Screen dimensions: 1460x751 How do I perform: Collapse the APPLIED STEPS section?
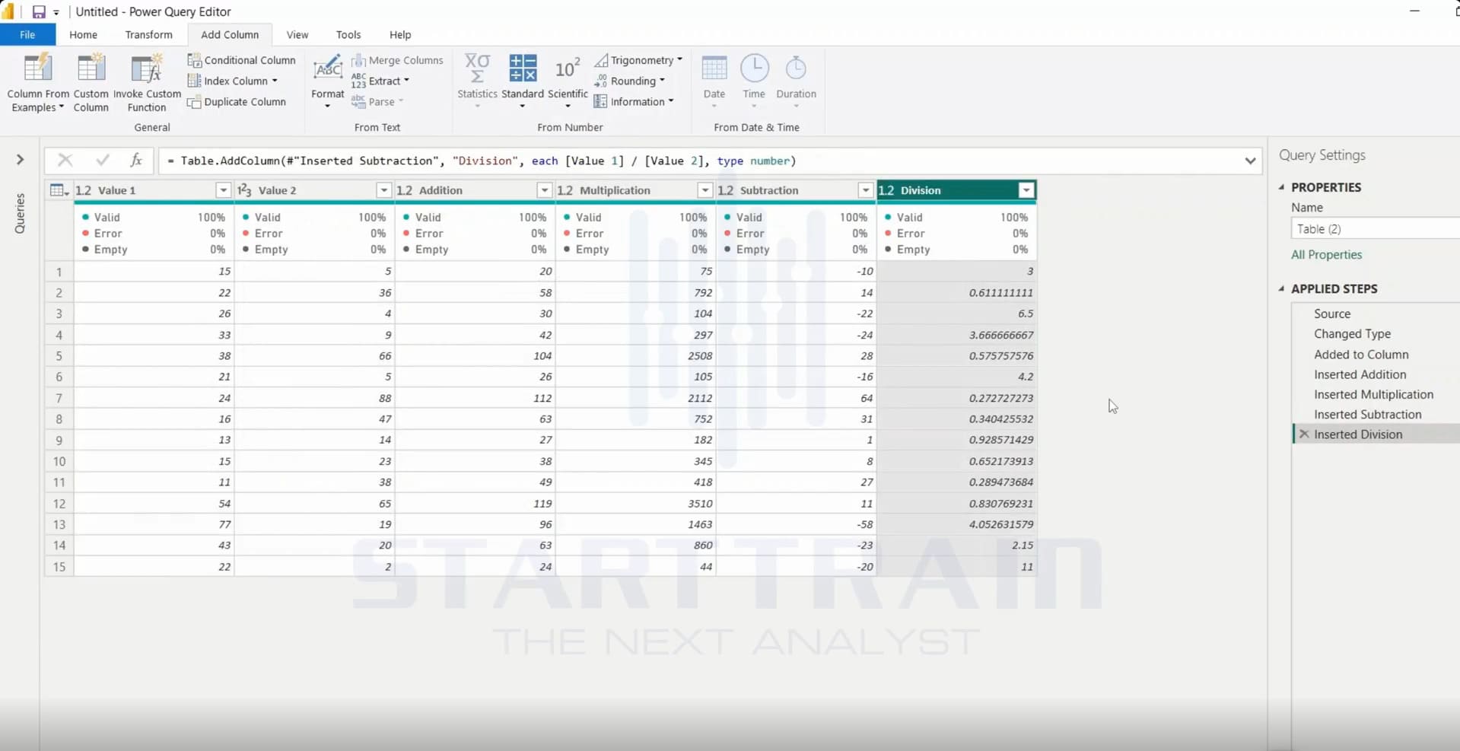1282,289
